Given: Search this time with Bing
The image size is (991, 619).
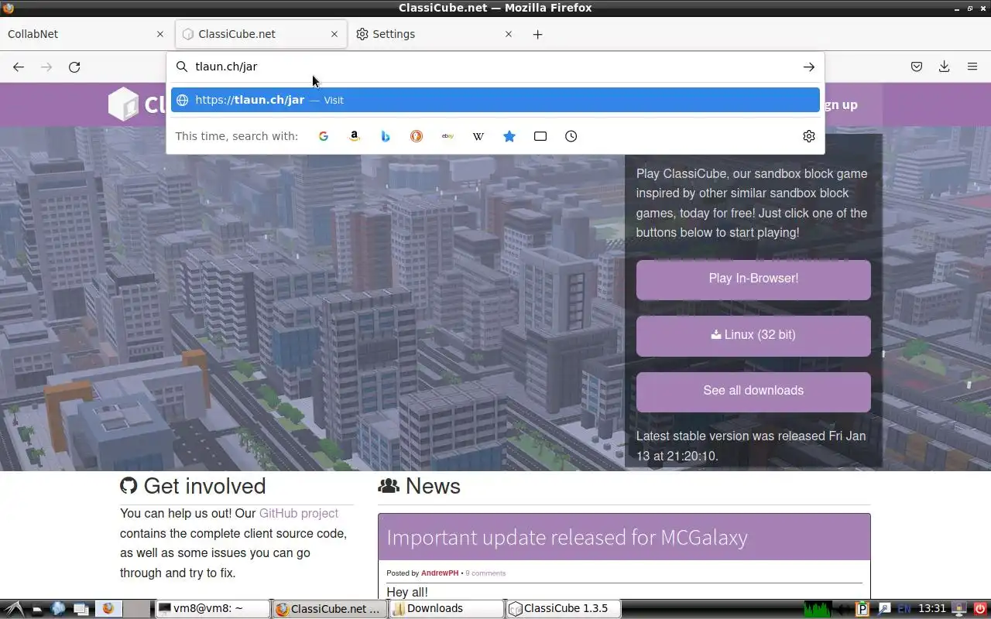Looking at the screenshot, I should pyautogui.click(x=386, y=136).
